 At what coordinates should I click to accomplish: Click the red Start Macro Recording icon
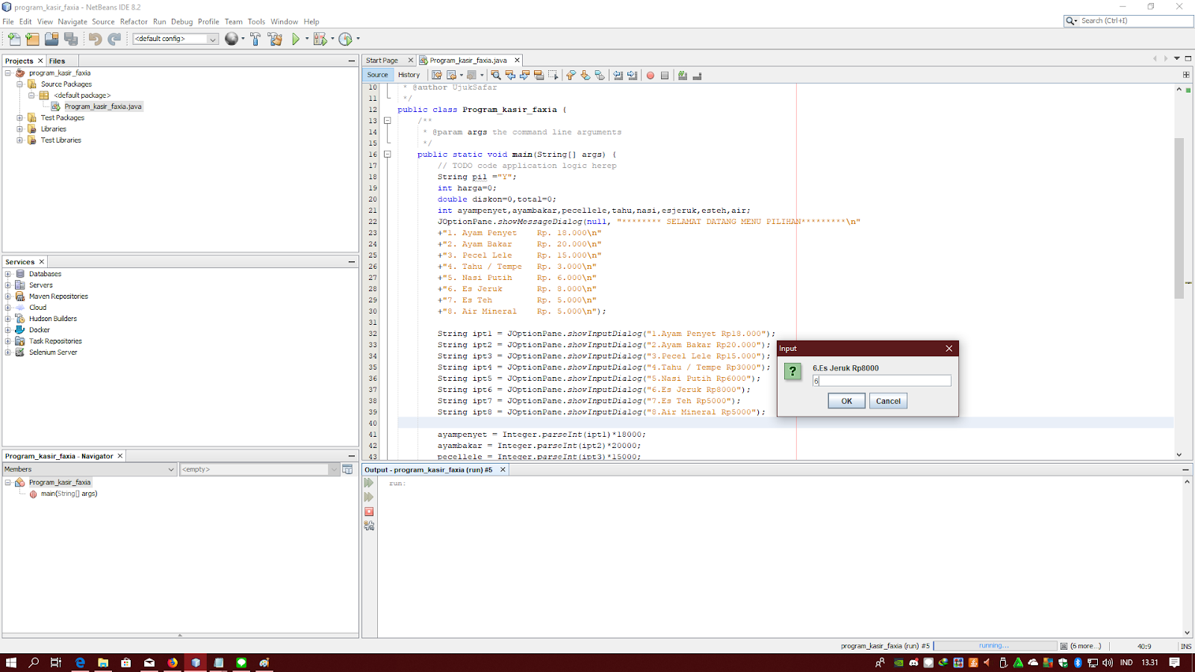(x=651, y=75)
